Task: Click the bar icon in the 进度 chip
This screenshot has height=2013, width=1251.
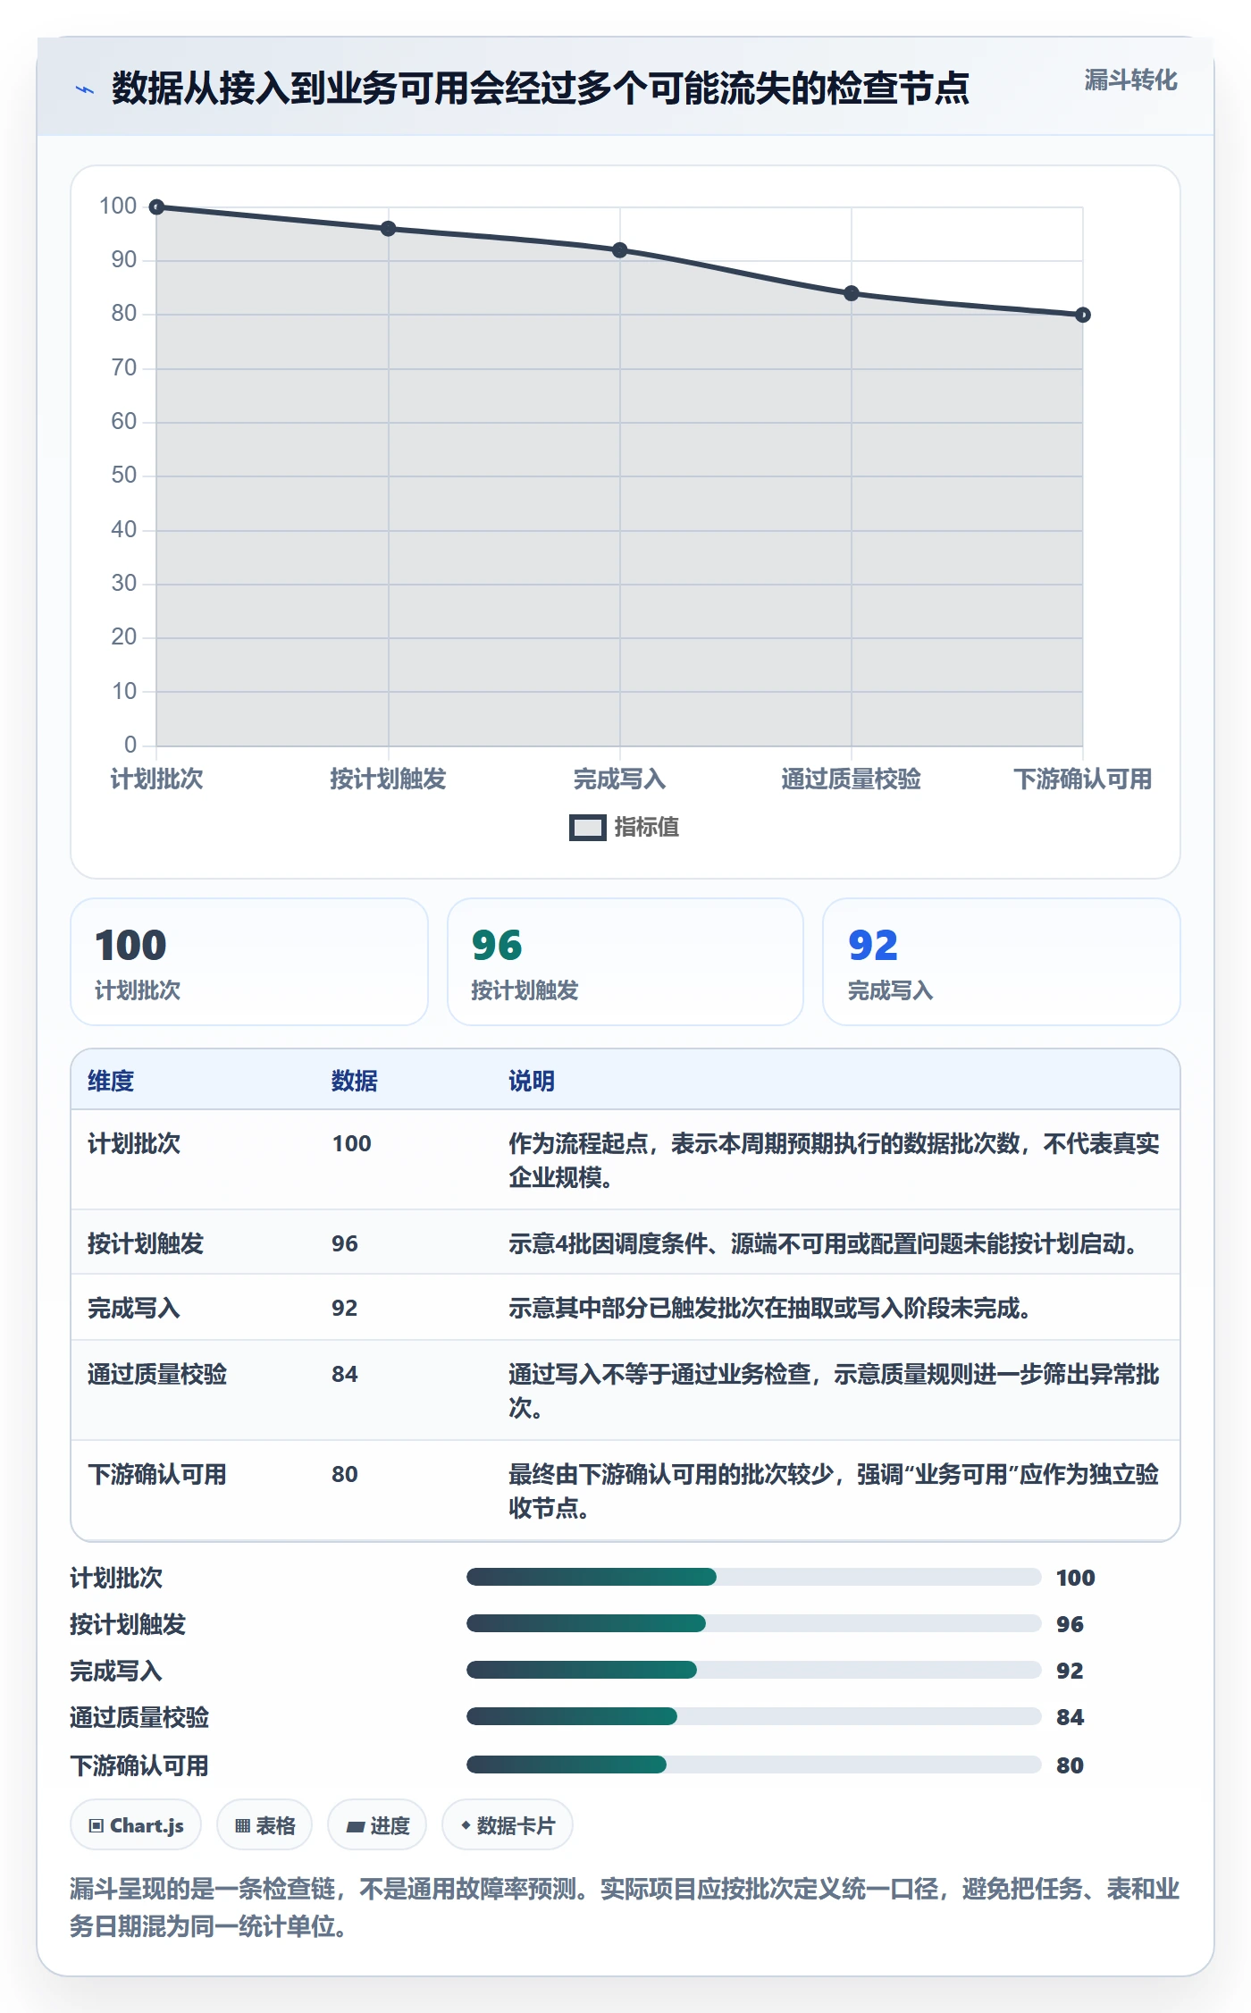Action: (x=355, y=1826)
